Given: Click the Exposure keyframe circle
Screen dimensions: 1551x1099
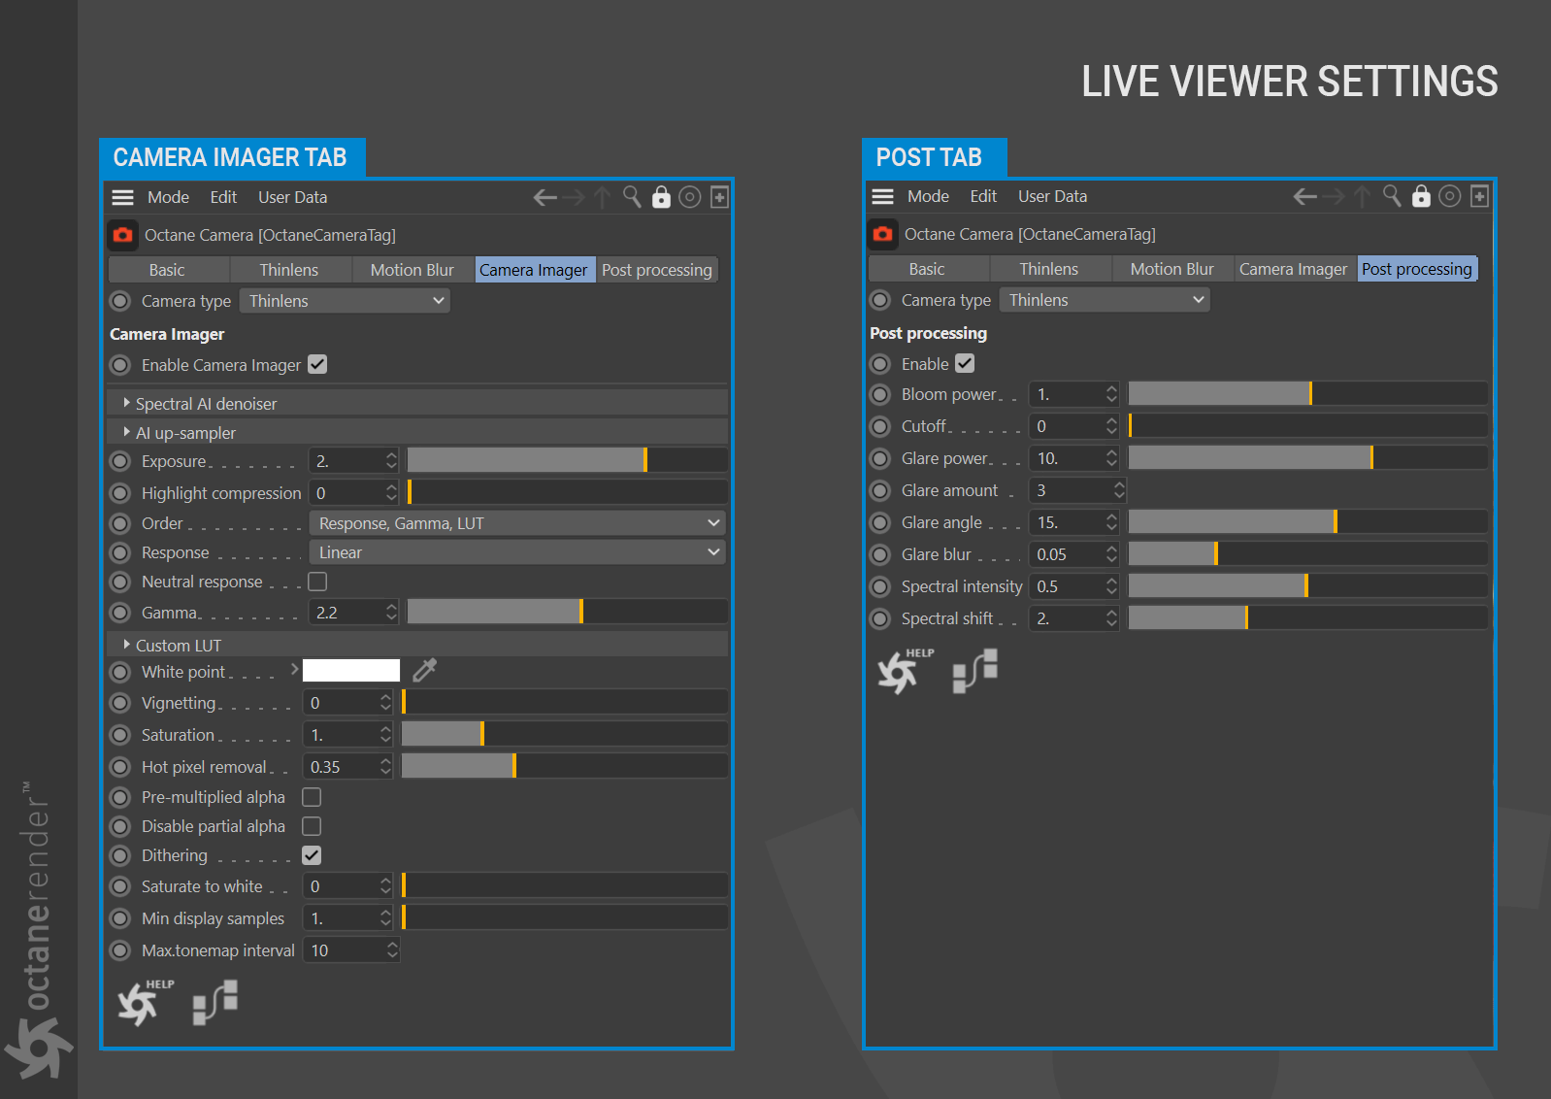Looking at the screenshot, I should click(120, 461).
